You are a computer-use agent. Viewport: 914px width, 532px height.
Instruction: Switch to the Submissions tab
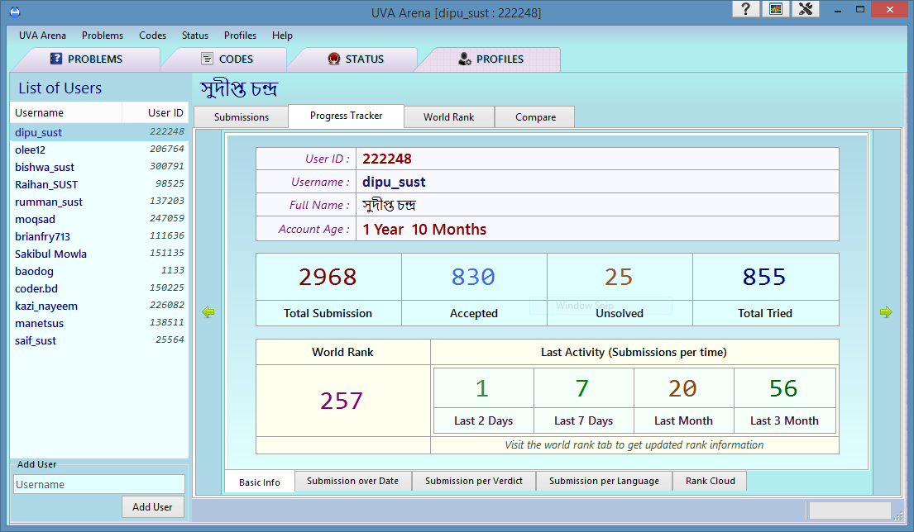[x=242, y=117]
